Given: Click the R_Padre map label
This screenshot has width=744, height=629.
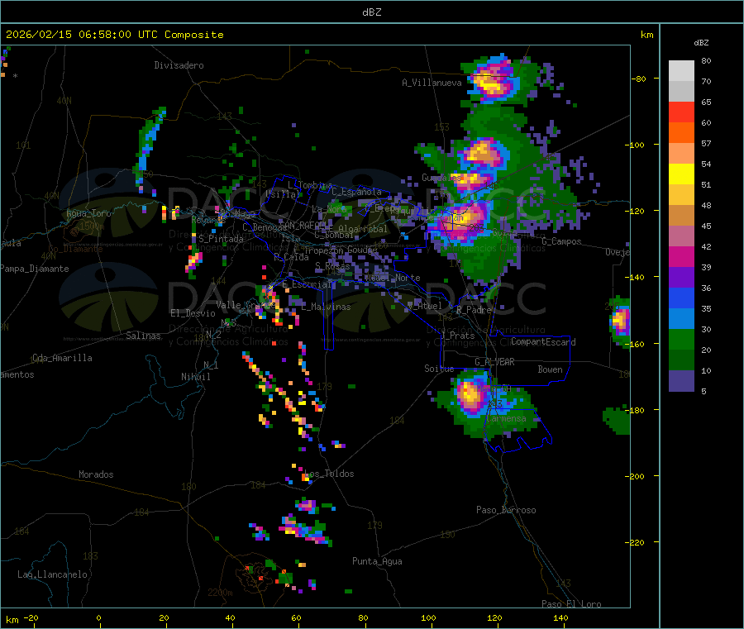Looking at the screenshot, I should click(x=474, y=310).
